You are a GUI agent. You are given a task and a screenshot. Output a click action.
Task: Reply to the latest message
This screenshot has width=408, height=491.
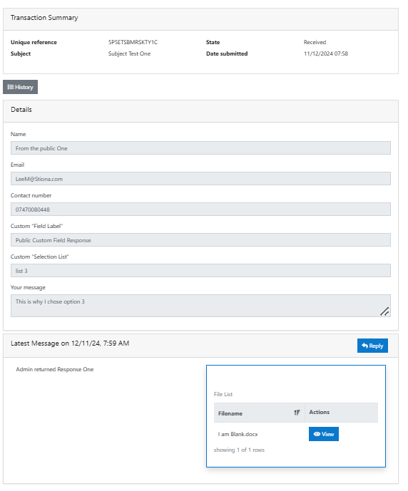pos(372,346)
